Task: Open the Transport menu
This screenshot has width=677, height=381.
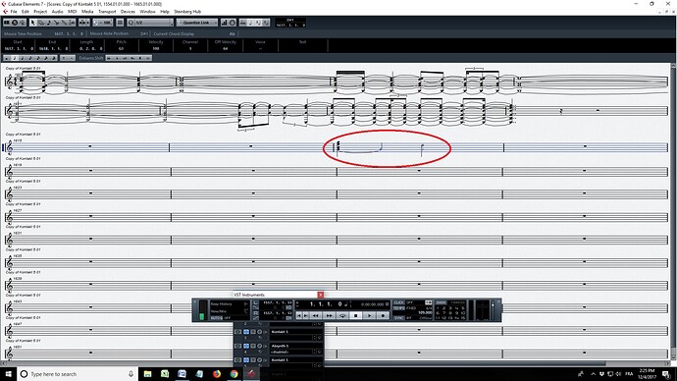Action: click(x=107, y=12)
